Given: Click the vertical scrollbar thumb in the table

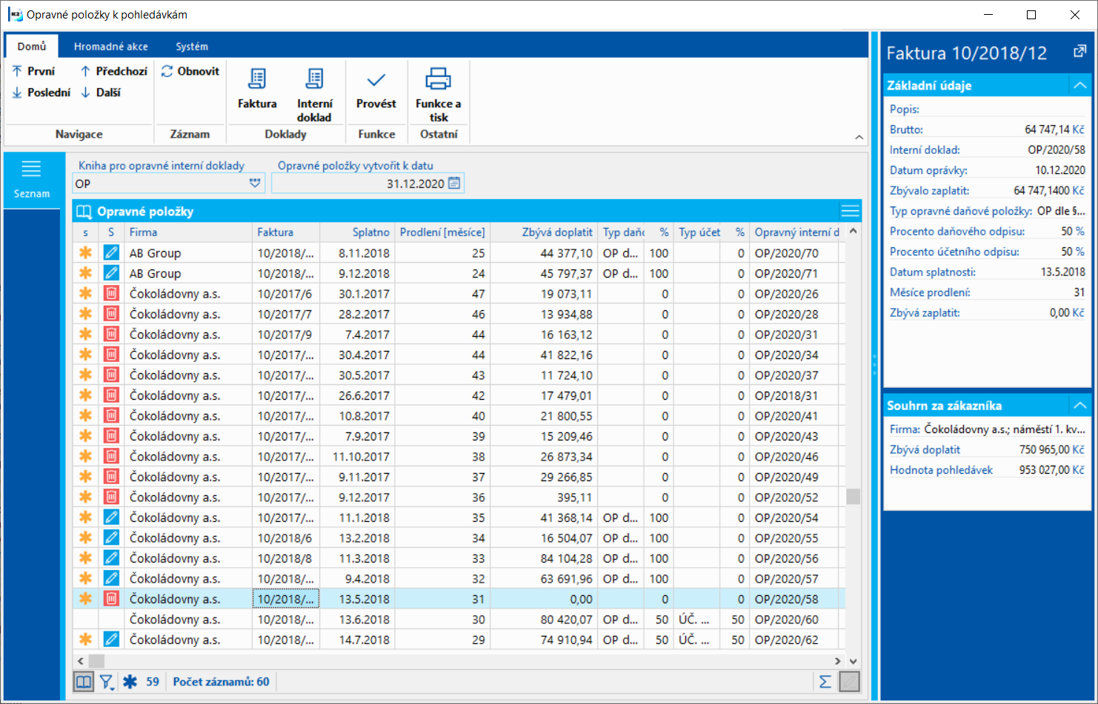Looking at the screenshot, I should click(853, 496).
